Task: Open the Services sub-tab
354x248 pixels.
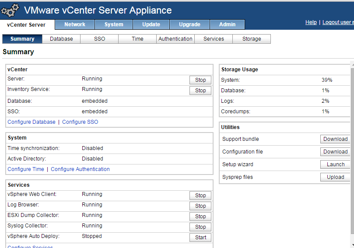Action: [214, 39]
